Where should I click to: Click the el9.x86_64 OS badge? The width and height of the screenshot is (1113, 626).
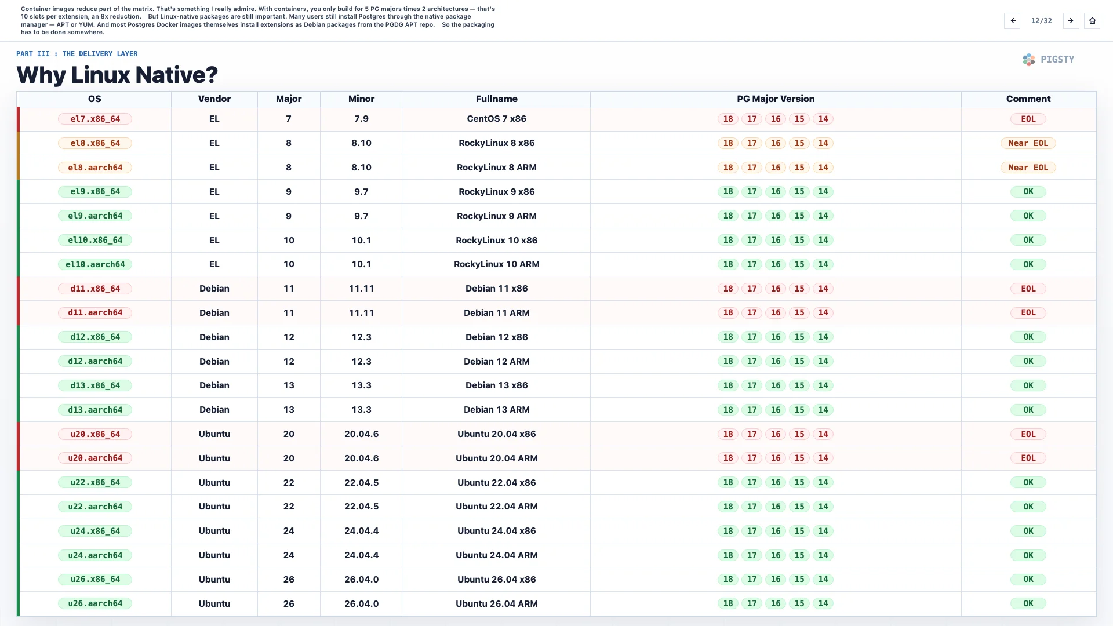tap(95, 191)
